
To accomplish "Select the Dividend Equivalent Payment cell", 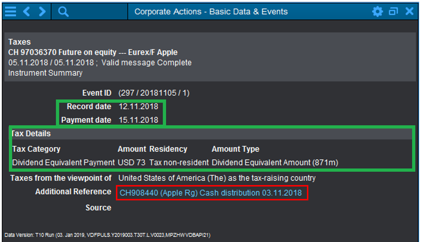I will point(63,162).
